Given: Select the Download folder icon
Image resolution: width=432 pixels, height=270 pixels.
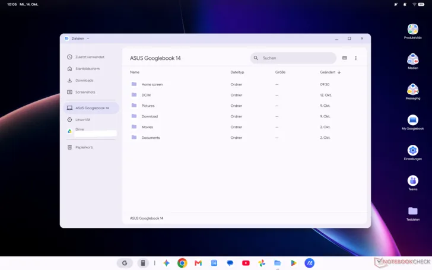Looking at the screenshot, I should [x=134, y=116].
